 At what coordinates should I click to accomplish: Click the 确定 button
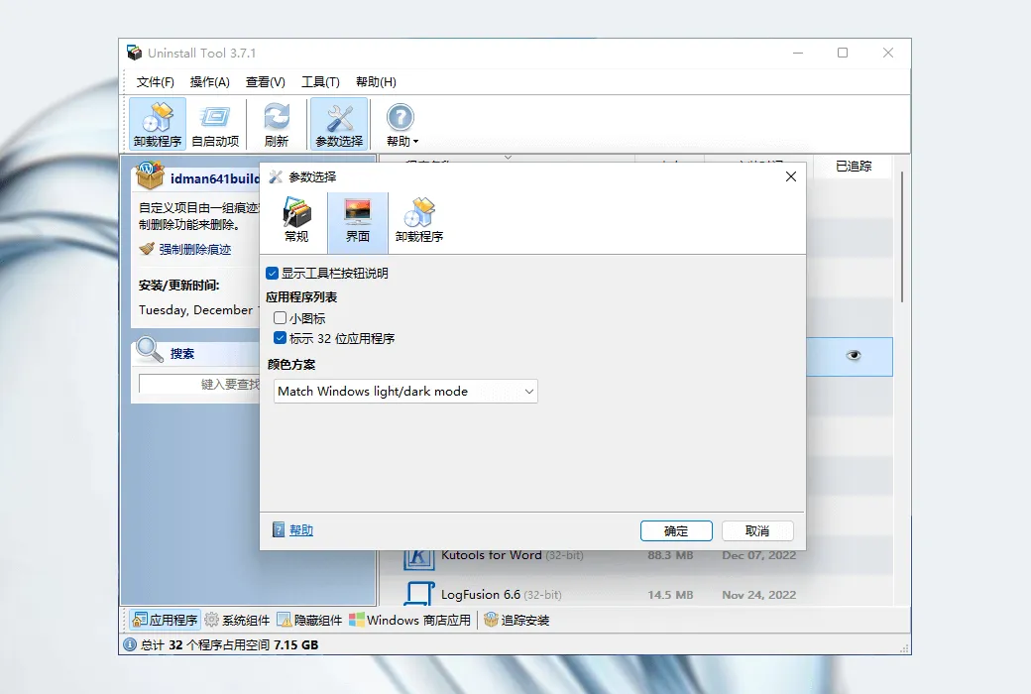coord(676,530)
